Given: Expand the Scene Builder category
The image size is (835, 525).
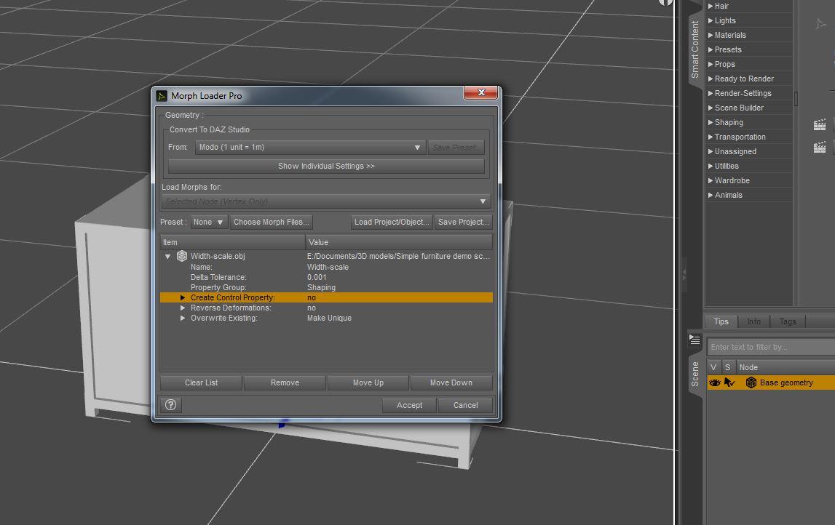Looking at the screenshot, I should click(711, 108).
